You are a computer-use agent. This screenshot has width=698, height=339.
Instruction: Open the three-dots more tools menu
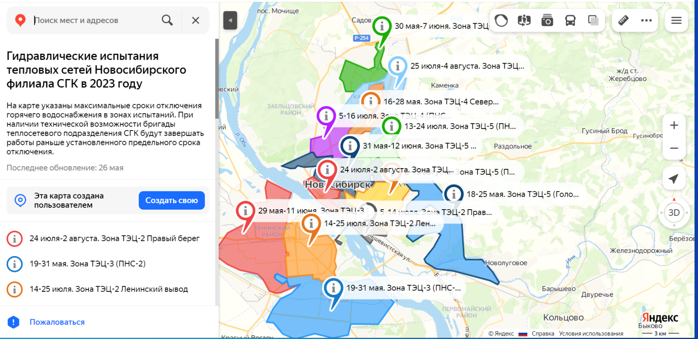[646, 20]
